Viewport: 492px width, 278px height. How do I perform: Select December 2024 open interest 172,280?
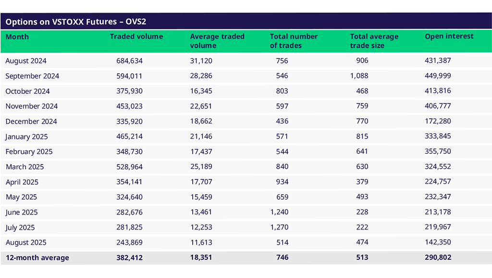point(438,121)
